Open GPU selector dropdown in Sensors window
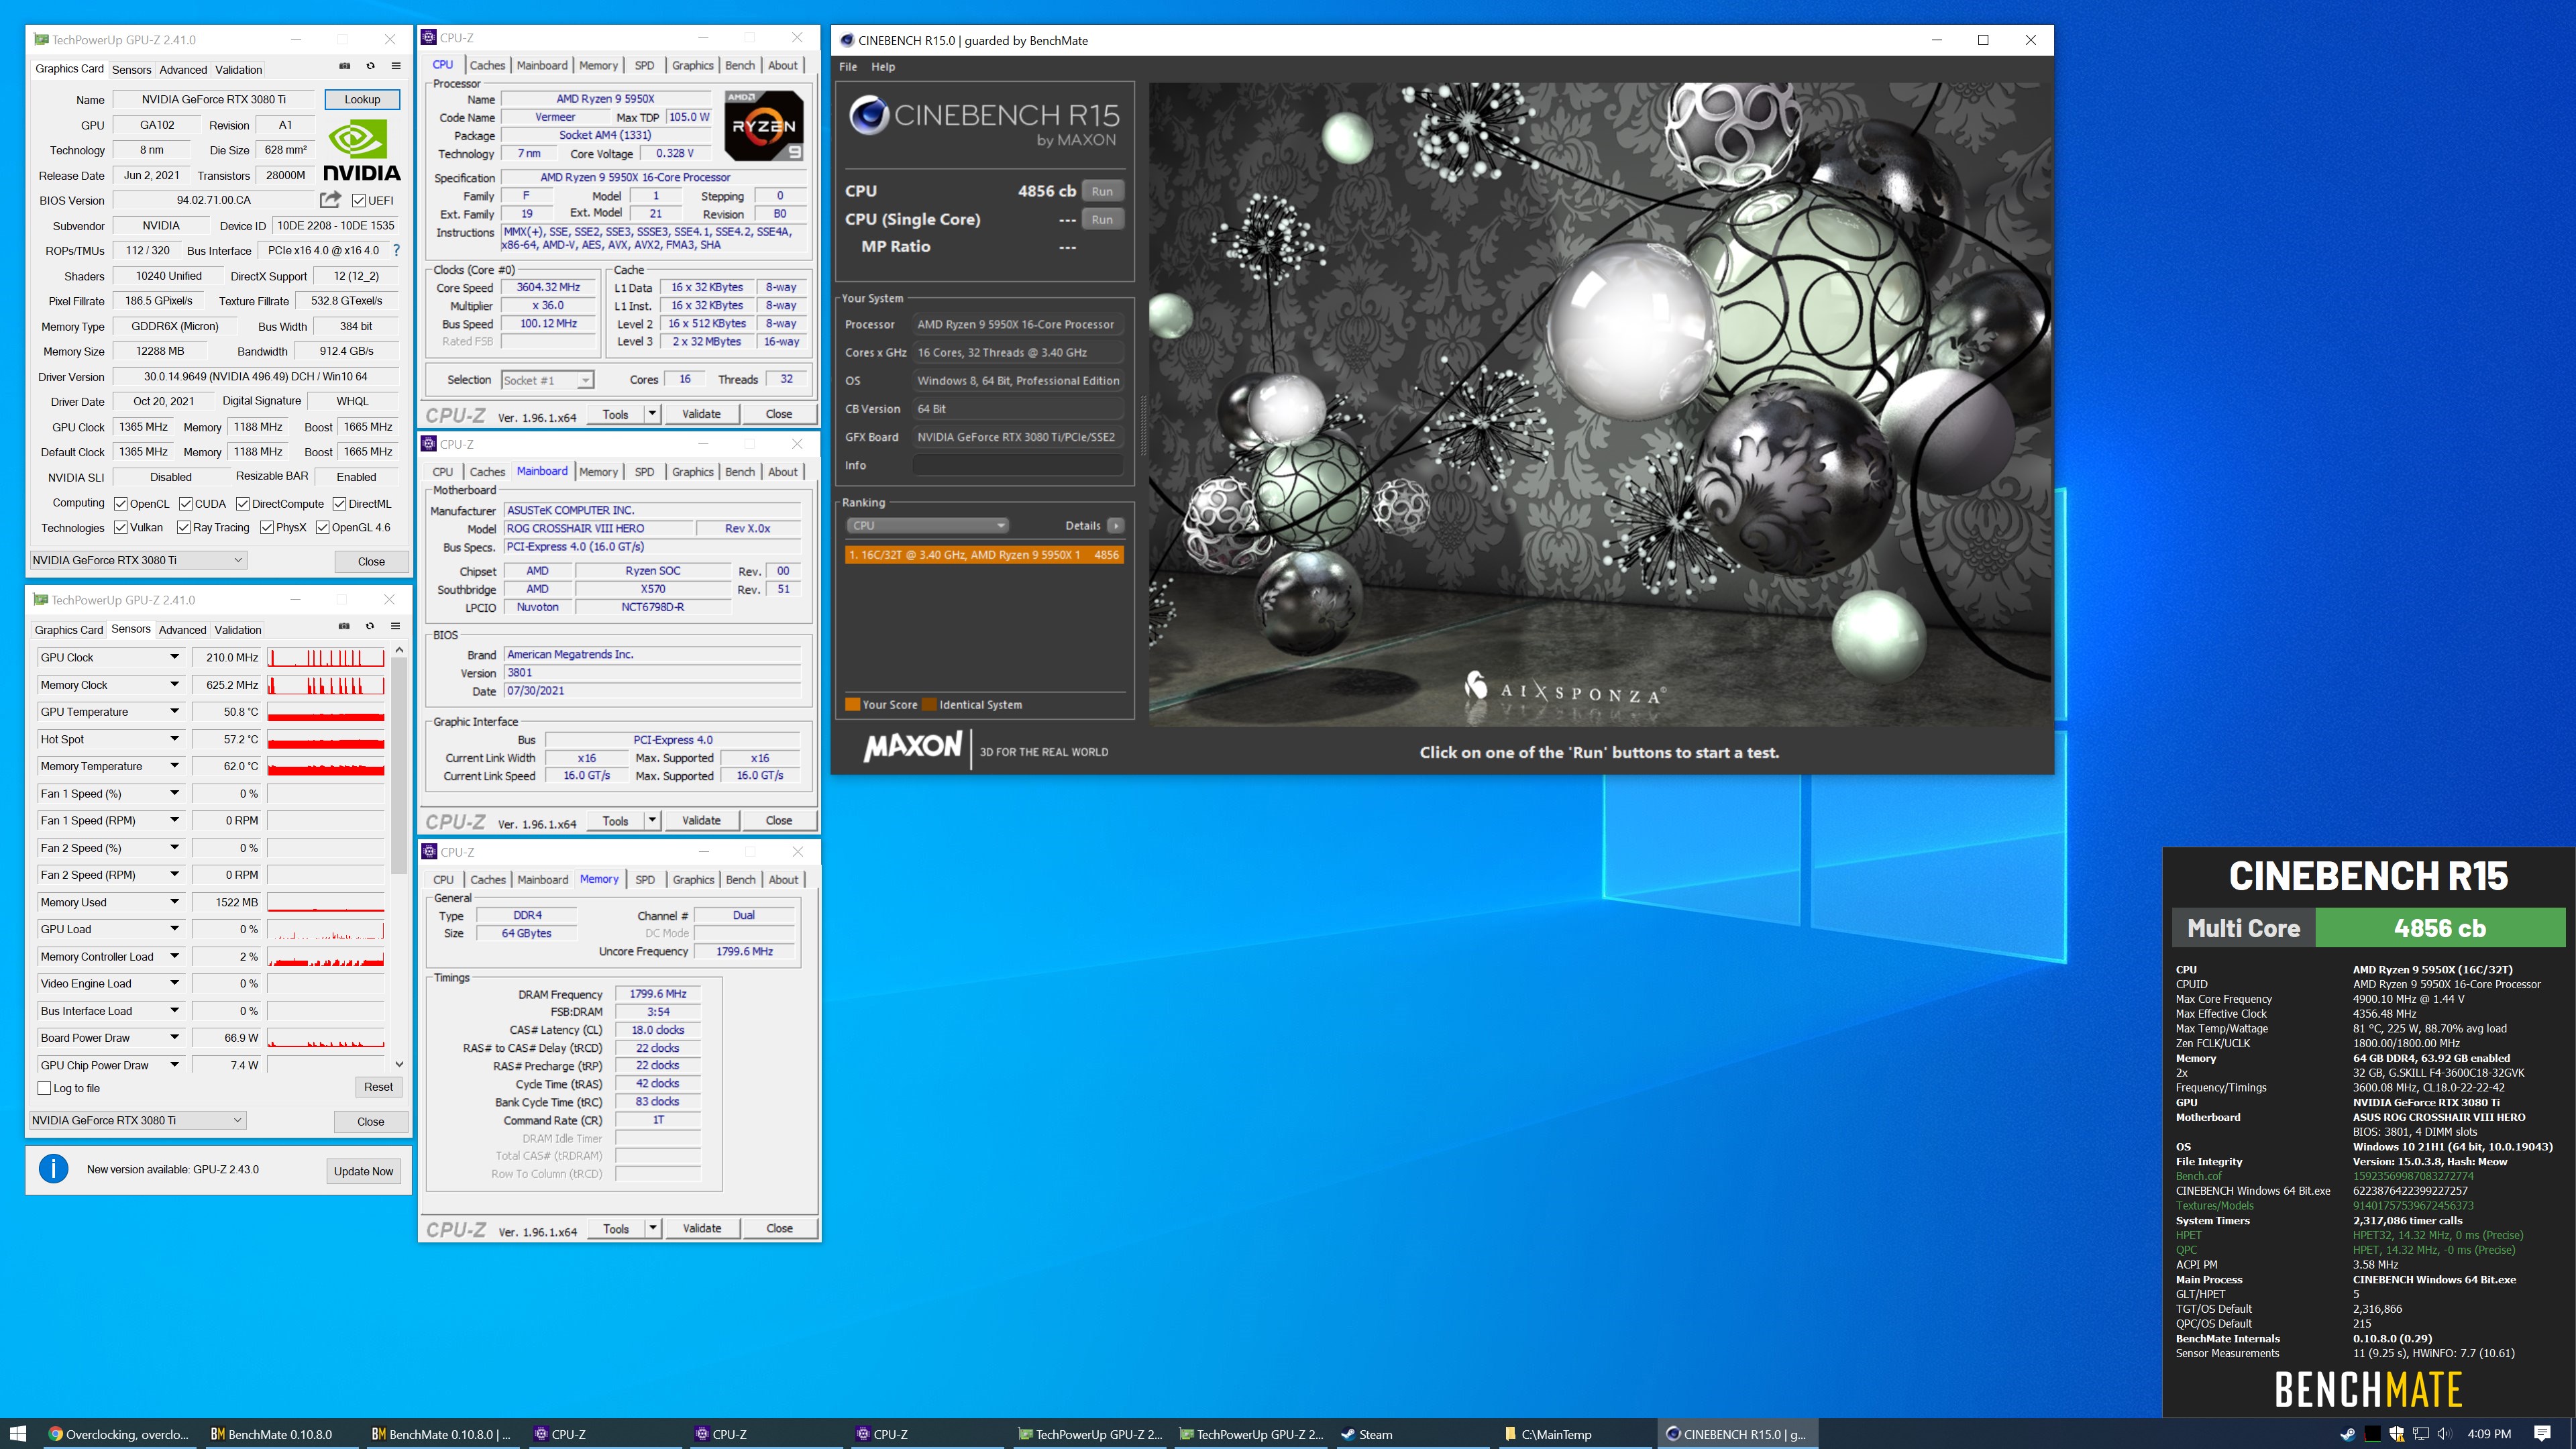Viewport: 2576px width, 1449px height. point(138,1120)
